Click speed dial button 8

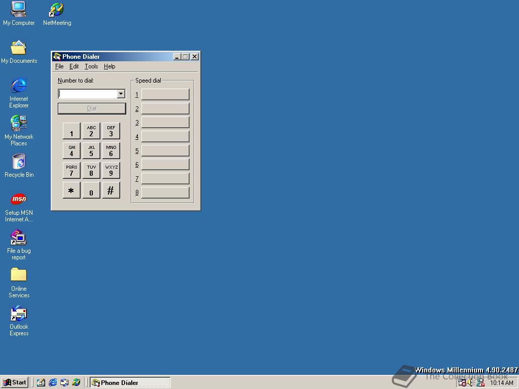(165, 192)
